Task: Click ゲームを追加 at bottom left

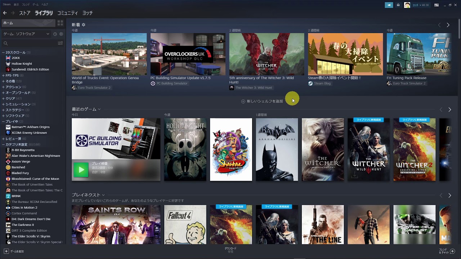Action: (14, 251)
